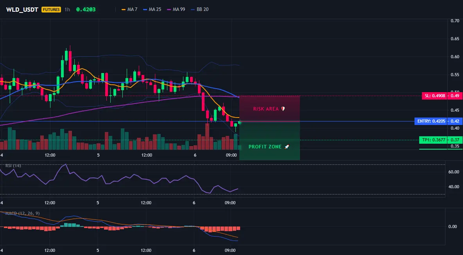This screenshot has height=255, width=463.
Task: Click the 0.70 price axis label
Action: [x=455, y=21]
